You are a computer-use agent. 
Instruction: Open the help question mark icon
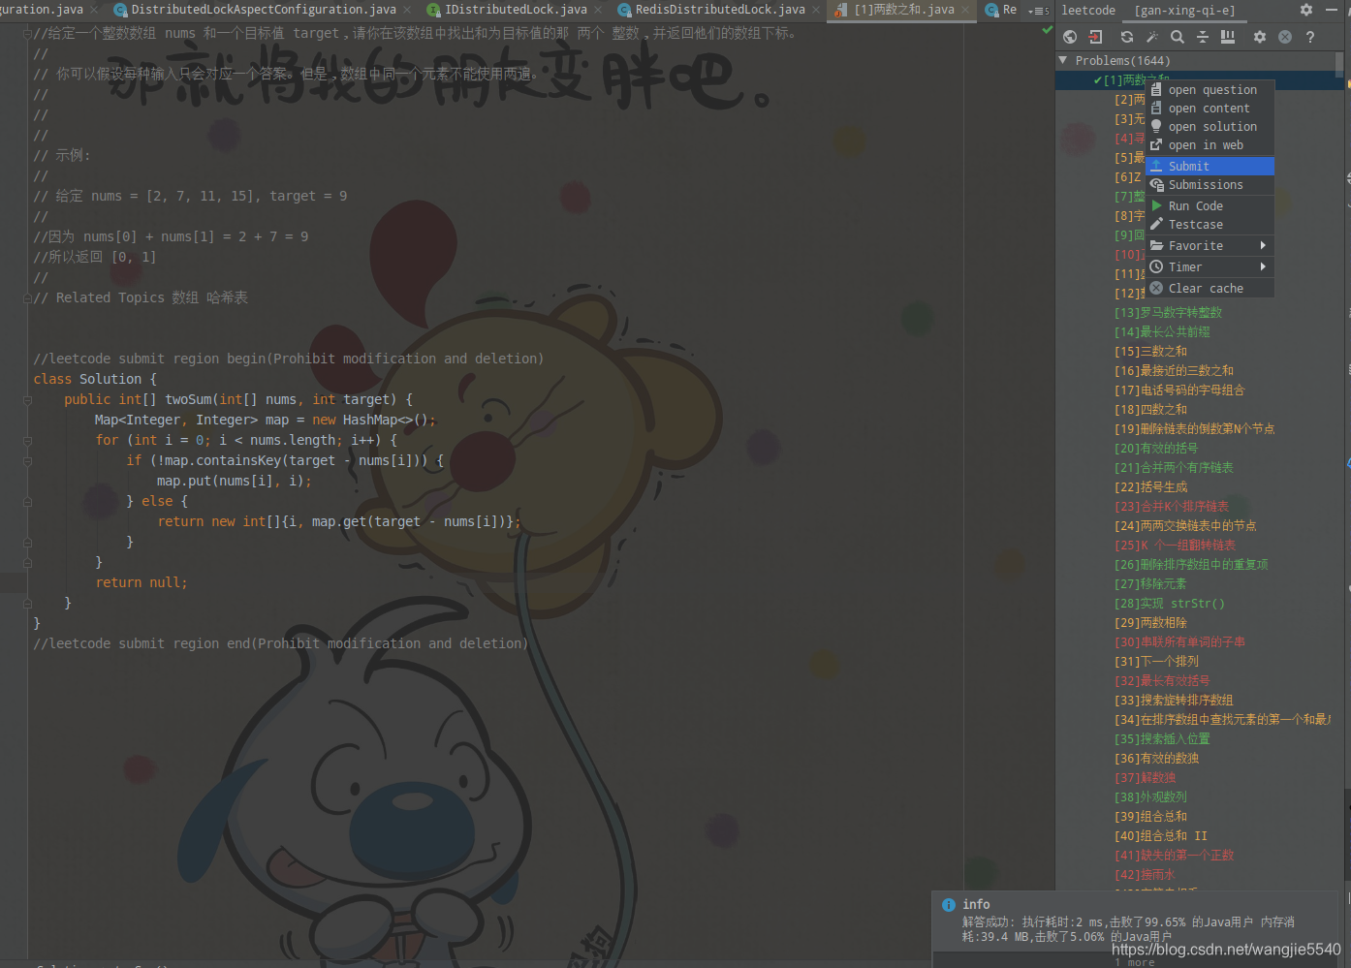pos(1310,37)
